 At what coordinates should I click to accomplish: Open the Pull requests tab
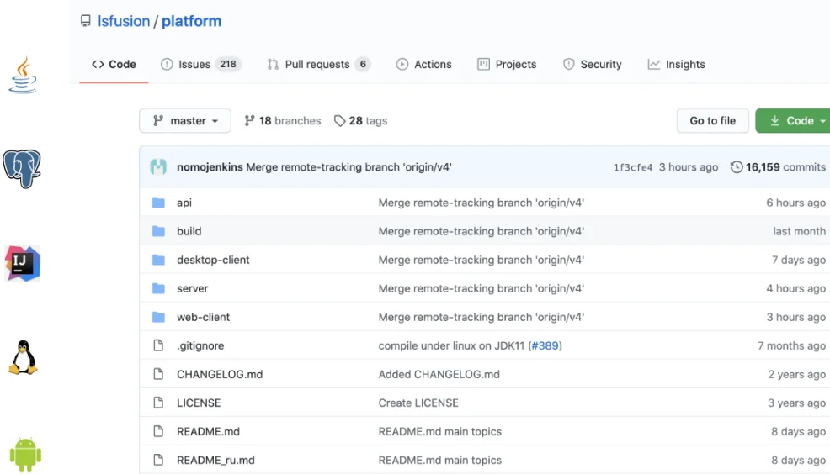319,65
